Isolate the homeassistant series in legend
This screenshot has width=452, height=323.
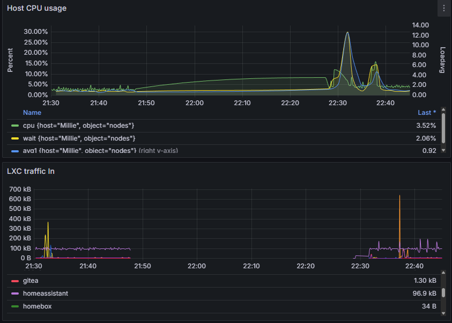click(x=45, y=293)
